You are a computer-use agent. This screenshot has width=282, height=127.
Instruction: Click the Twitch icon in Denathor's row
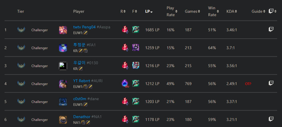tap(271, 119)
